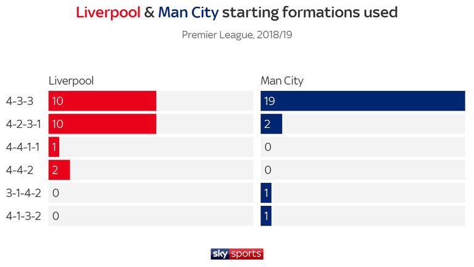Select Man City's 4-3-3 blue bar showing 19
The height and width of the screenshot is (267, 474).
tap(363, 101)
